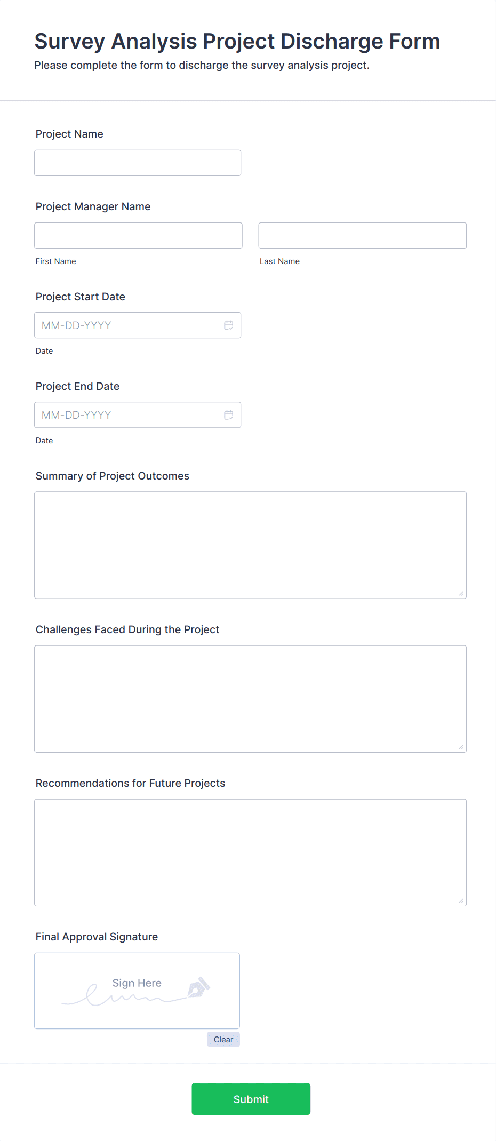
Task: Open the Project End Date calendar icon
Action: click(x=228, y=415)
